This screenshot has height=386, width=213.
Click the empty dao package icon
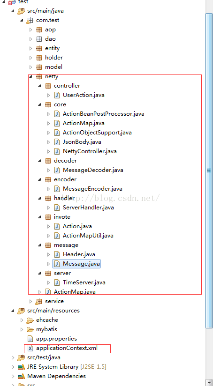(39, 39)
